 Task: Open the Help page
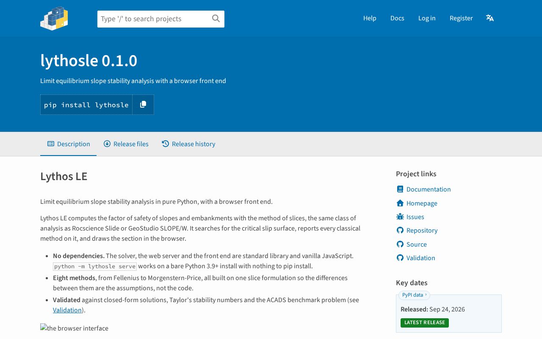coord(370,18)
